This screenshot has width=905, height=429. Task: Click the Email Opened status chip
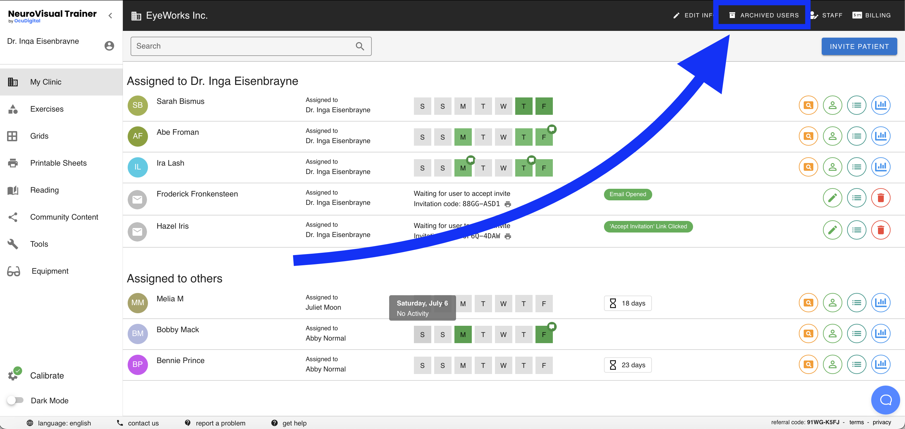coord(627,194)
